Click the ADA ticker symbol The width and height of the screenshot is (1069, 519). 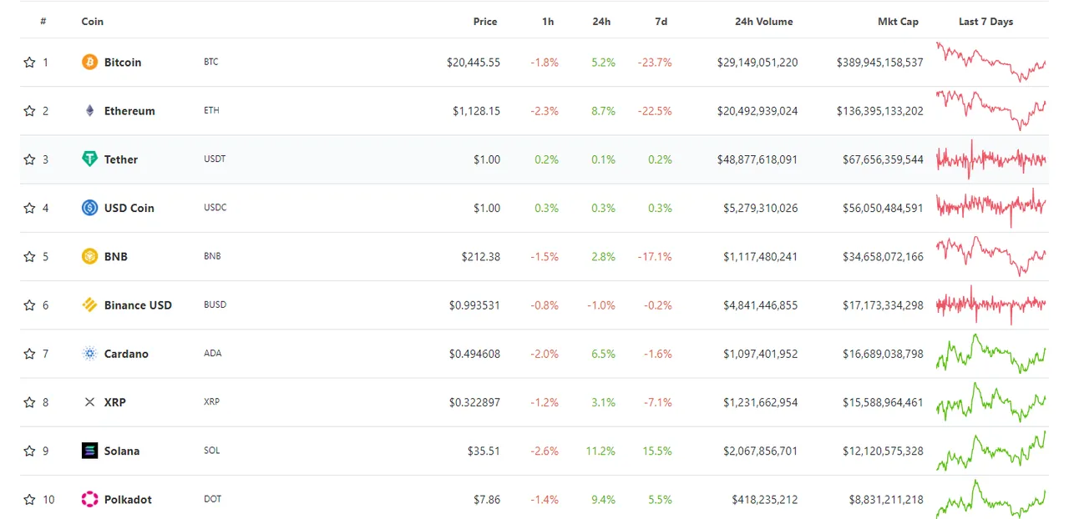212,353
